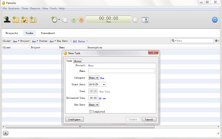Open the Category None dropdown

point(94,78)
